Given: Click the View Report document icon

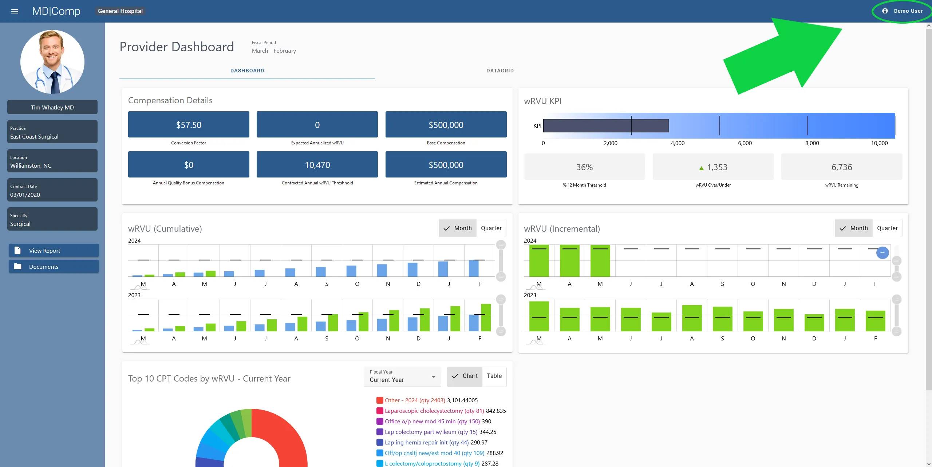Looking at the screenshot, I should [17, 250].
